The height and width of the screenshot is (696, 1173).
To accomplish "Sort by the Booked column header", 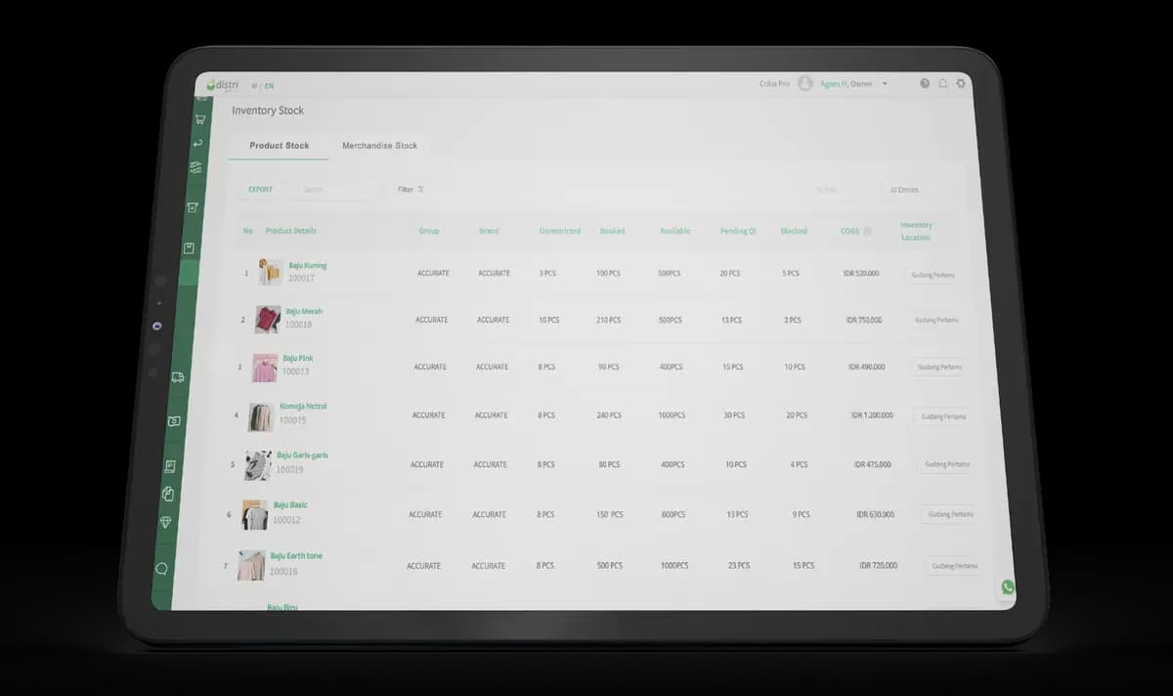I will pos(612,232).
